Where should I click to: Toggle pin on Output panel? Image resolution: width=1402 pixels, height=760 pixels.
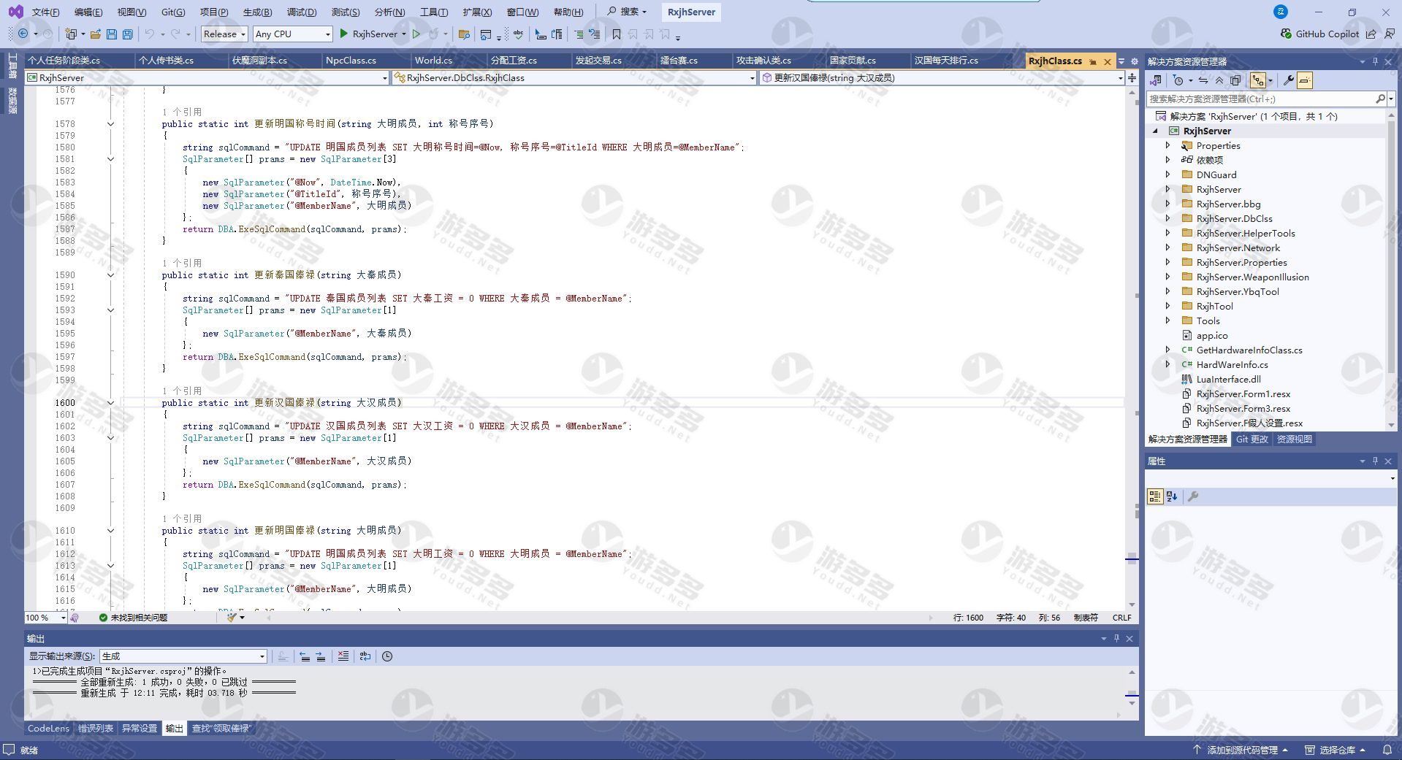1116,638
